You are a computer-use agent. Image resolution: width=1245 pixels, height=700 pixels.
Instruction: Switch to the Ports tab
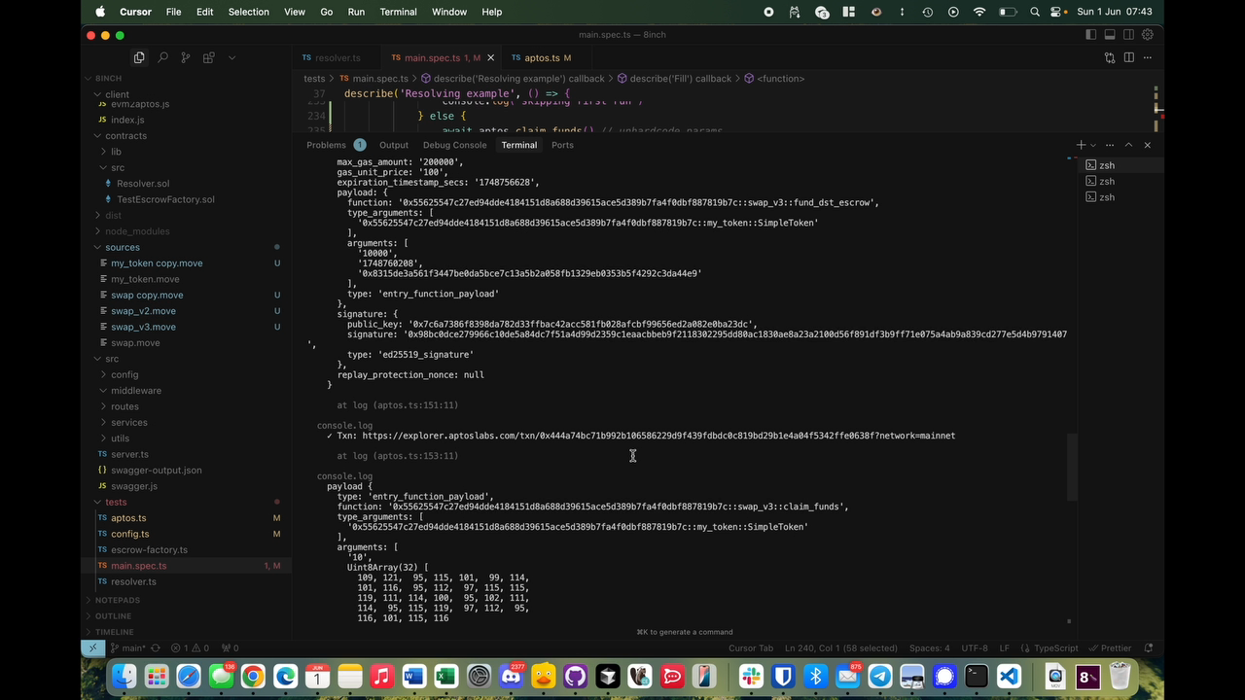coord(562,145)
